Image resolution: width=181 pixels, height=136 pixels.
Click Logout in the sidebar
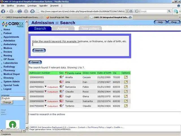[x=7, y=89]
